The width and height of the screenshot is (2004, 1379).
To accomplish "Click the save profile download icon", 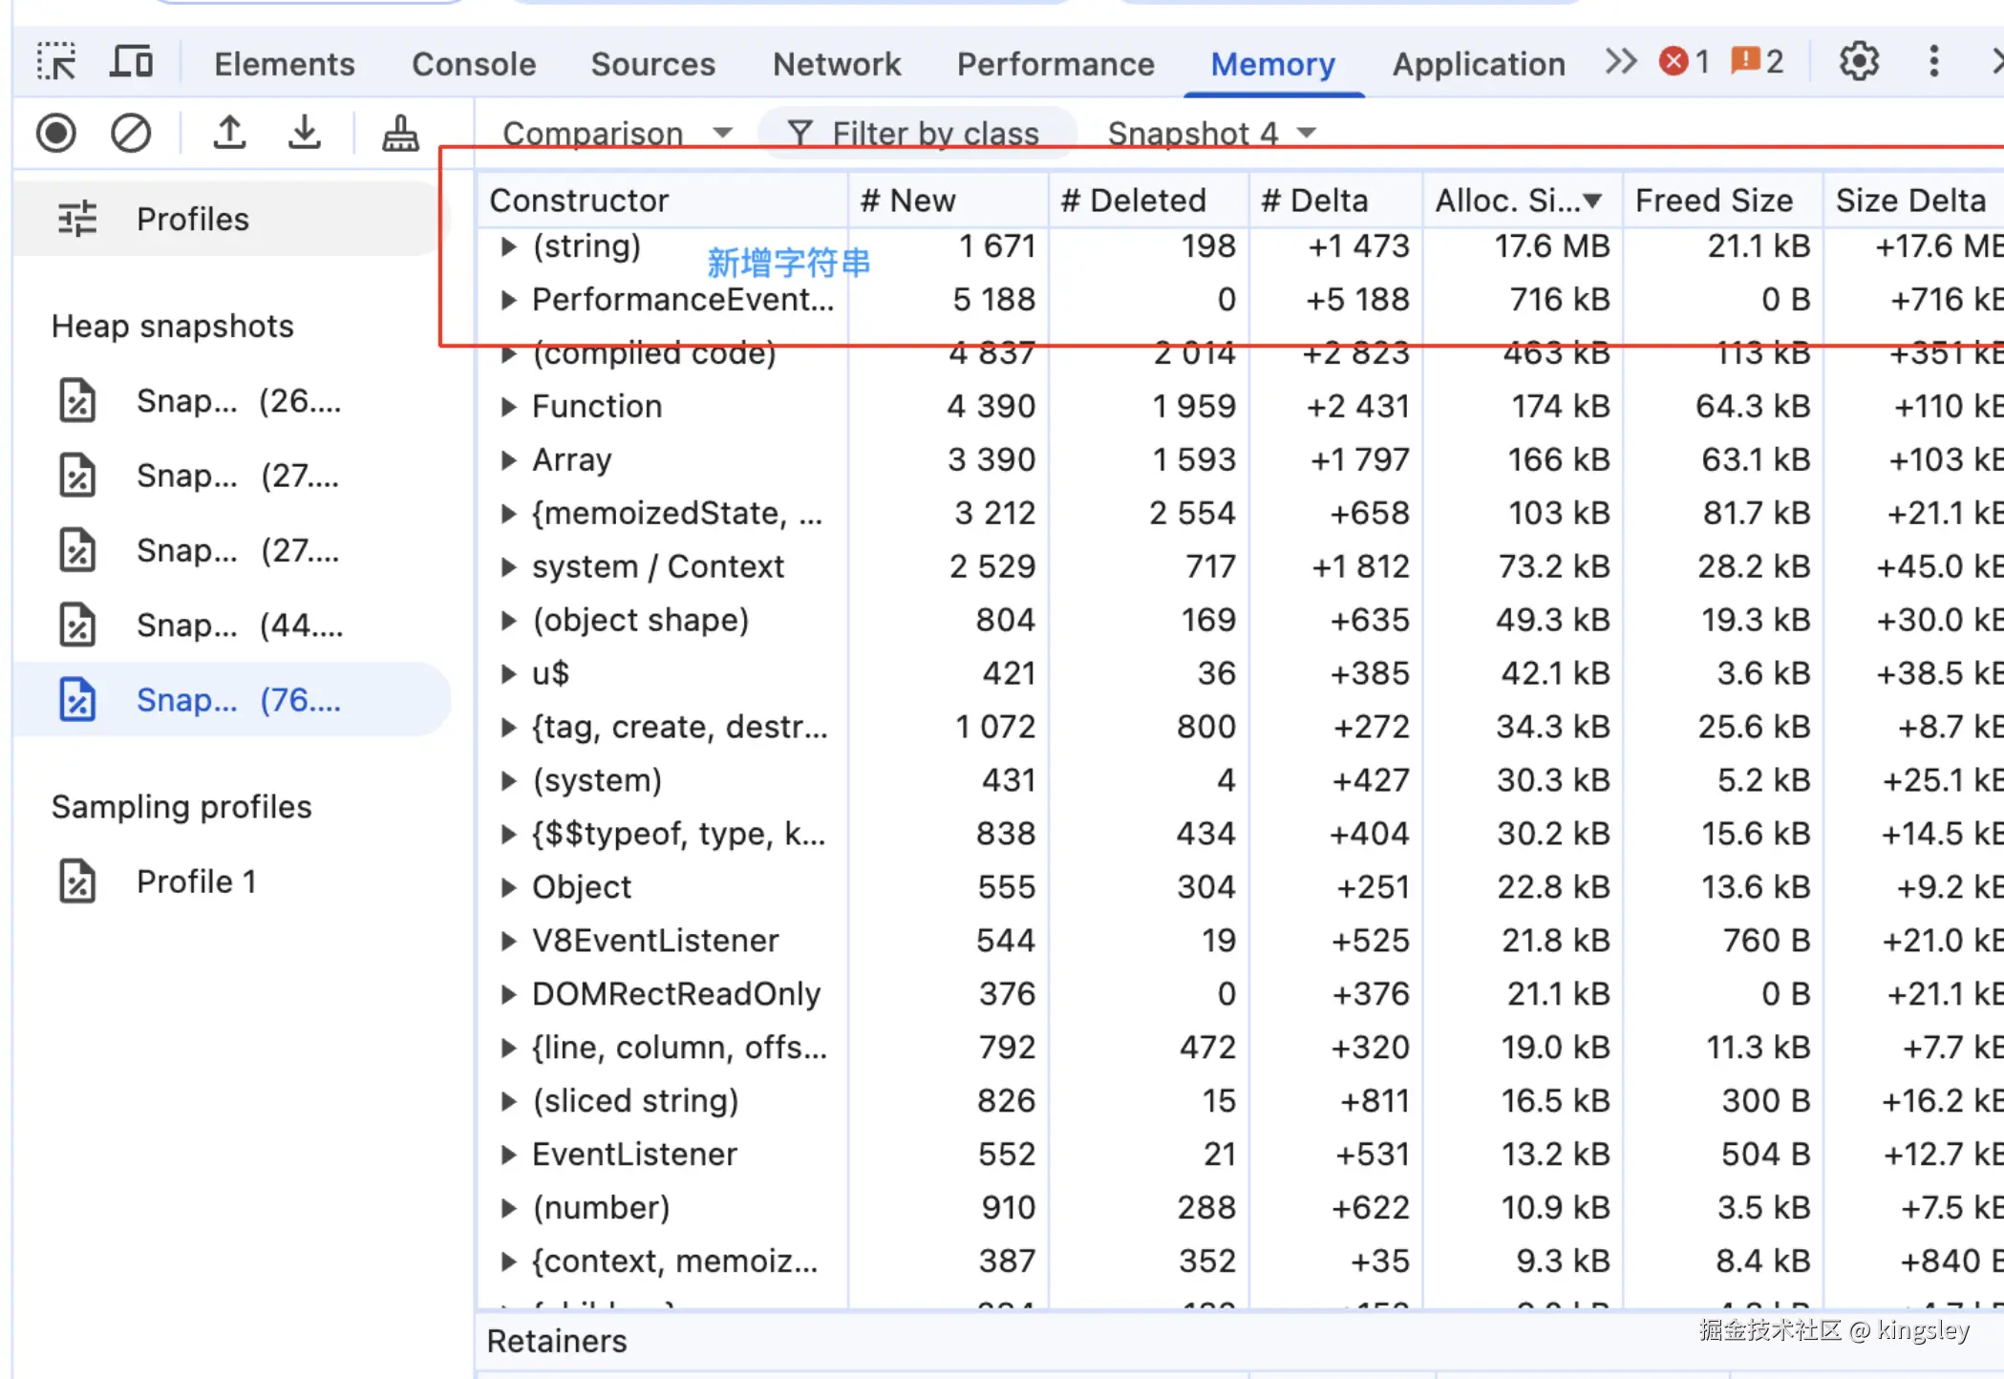I will click(305, 133).
